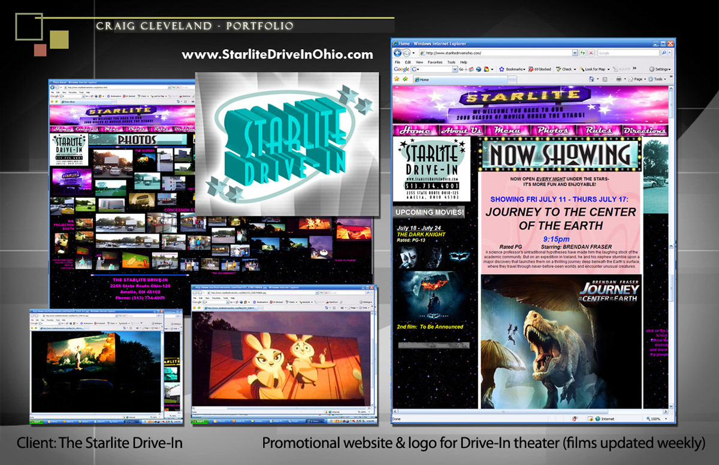Click the Home house icon in command bar
The height and width of the screenshot is (465, 719).
pos(591,78)
